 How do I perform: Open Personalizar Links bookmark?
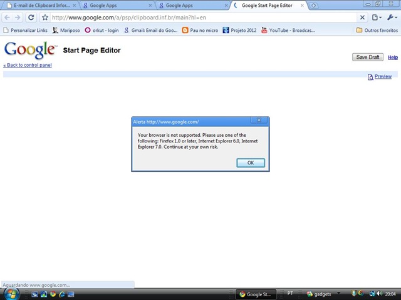25,31
